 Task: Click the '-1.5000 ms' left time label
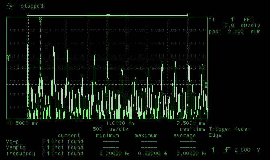[x=22, y=123]
